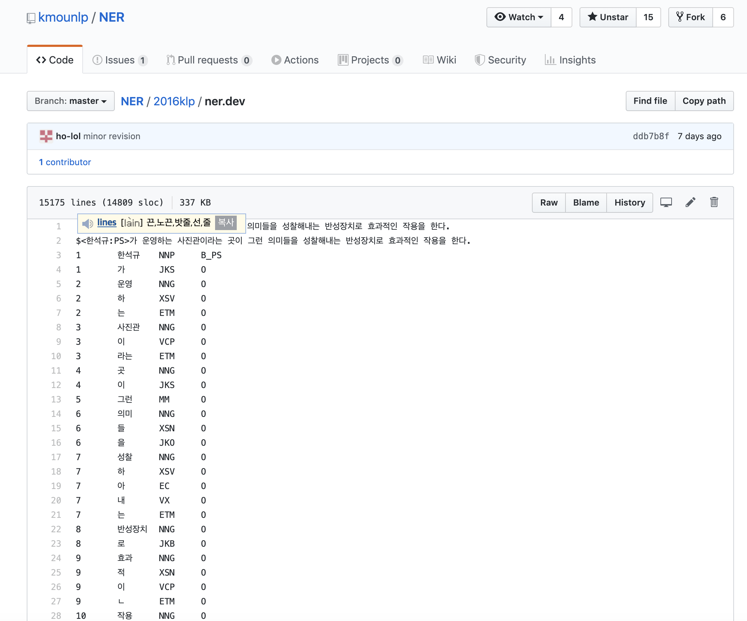This screenshot has width=747, height=621.
Task: Click the pencil edit file icon
Action: (x=690, y=202)
